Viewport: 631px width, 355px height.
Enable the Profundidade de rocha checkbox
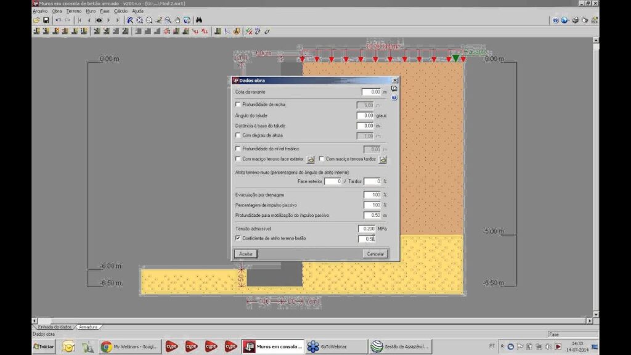click(x=238, y=105)
